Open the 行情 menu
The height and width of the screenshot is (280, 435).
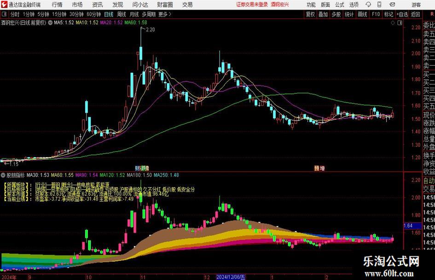coord(57,5)
